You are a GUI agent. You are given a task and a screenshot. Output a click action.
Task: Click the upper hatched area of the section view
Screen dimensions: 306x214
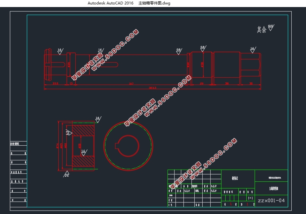click(83, 131)
